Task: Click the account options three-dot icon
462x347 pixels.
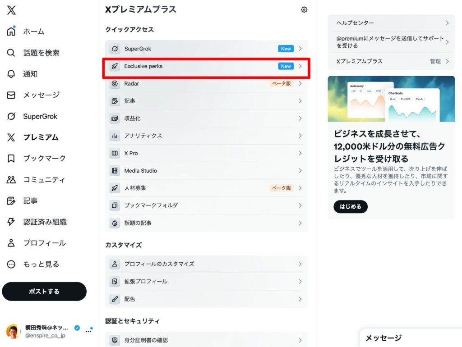Action: pyautogui.click(x=88, y=331)
